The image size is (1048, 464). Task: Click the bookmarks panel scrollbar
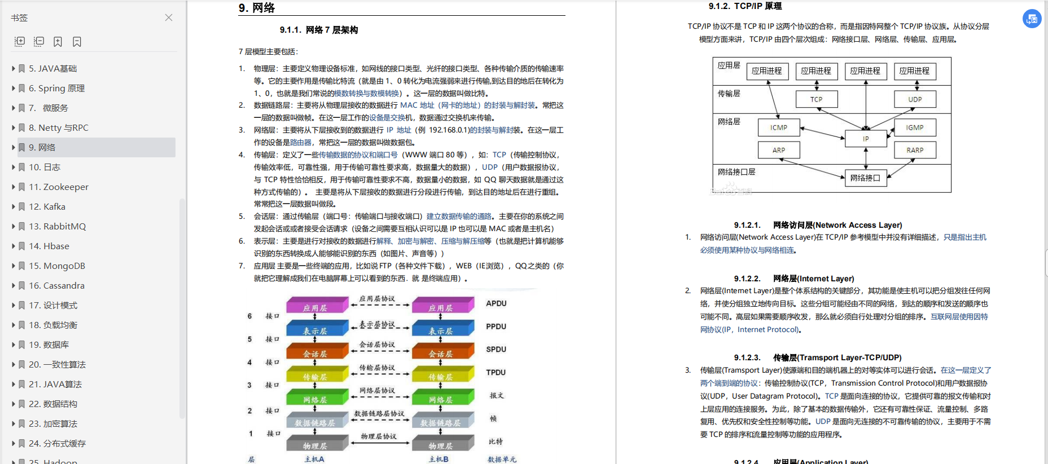(182, 308)
